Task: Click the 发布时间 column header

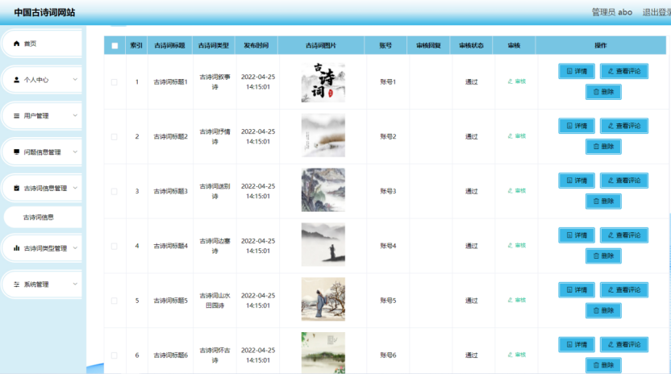Action: (256, 45)
